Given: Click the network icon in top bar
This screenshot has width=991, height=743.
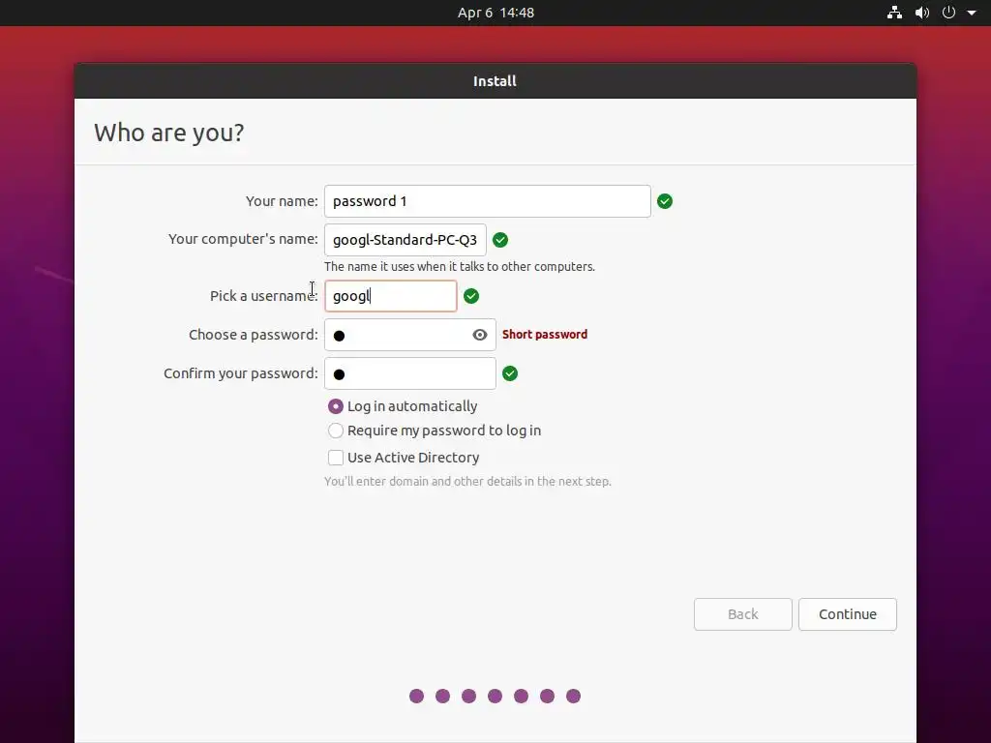Looking at the screenshot, I should (894, 13).
